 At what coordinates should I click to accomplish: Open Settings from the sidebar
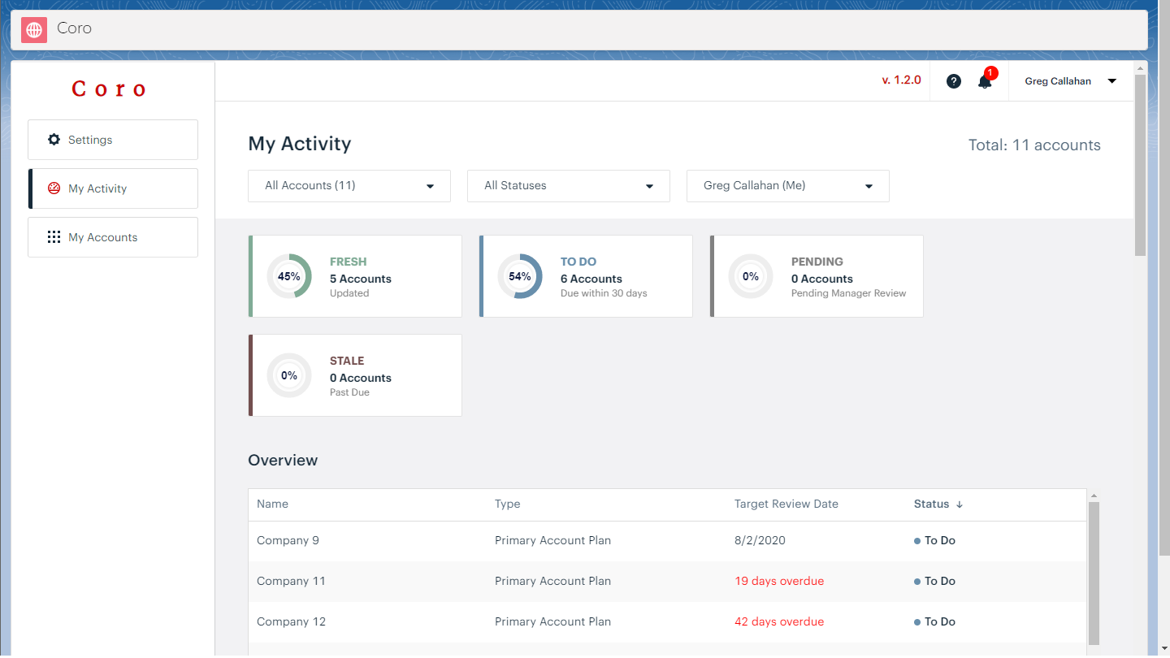point(113,140)
